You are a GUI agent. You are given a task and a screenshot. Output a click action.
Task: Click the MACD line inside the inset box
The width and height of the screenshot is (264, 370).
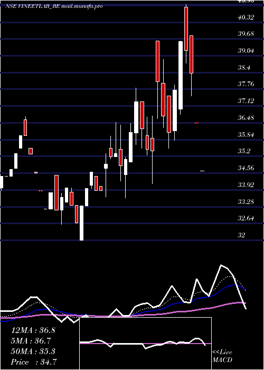(143, 343)
